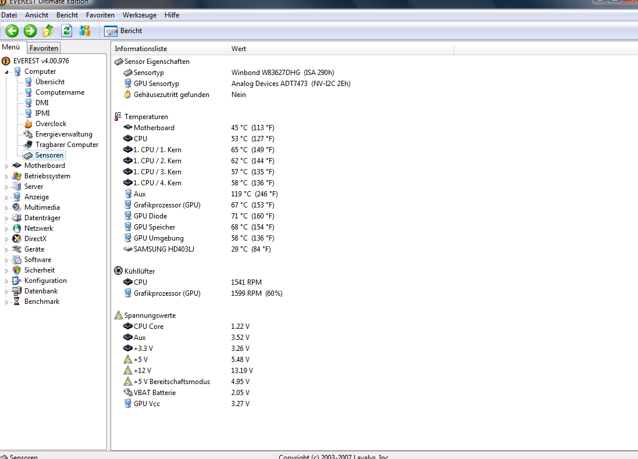Click the VBAT Batterie icon

(x=128, y=393)
